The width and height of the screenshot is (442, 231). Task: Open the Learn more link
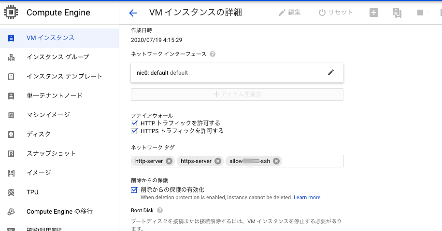tap(307, 198)
